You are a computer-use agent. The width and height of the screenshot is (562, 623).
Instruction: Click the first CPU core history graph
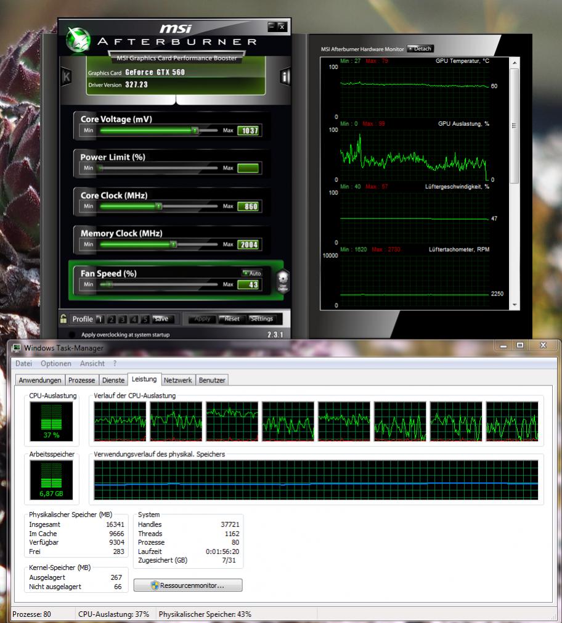click(x=120, y=421)
